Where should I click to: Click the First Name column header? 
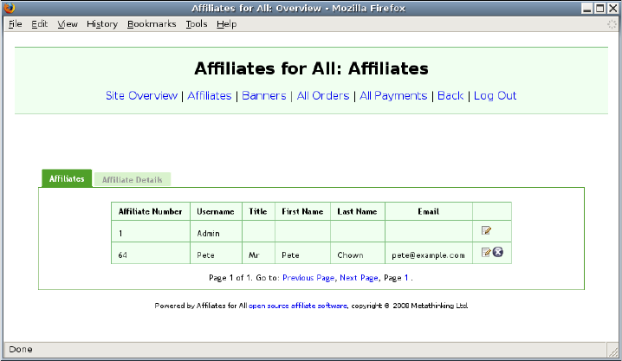point(302,211)
